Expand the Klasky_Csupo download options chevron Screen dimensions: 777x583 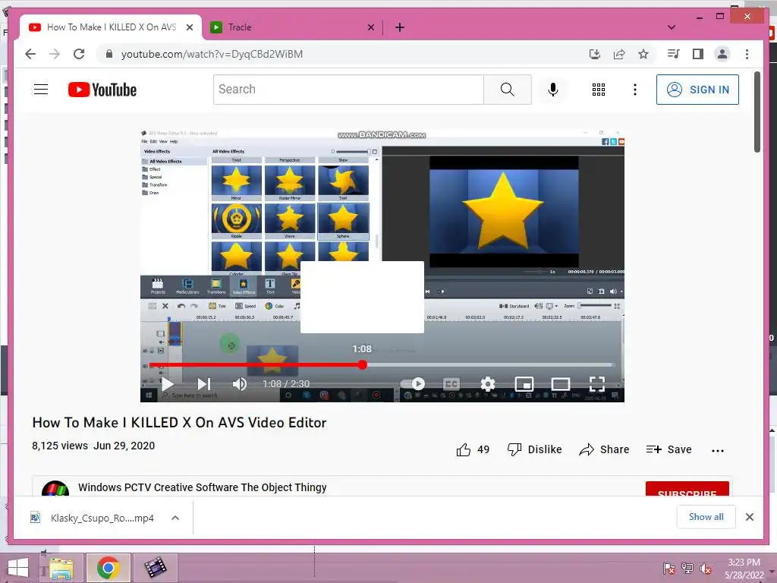[x=175, y=518]
